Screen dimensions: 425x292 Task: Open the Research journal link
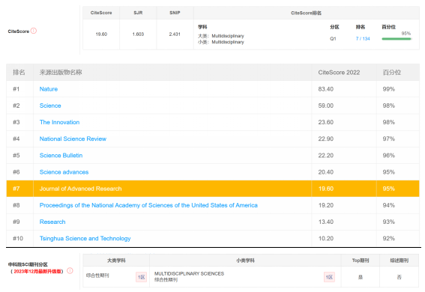pos(52,222)
